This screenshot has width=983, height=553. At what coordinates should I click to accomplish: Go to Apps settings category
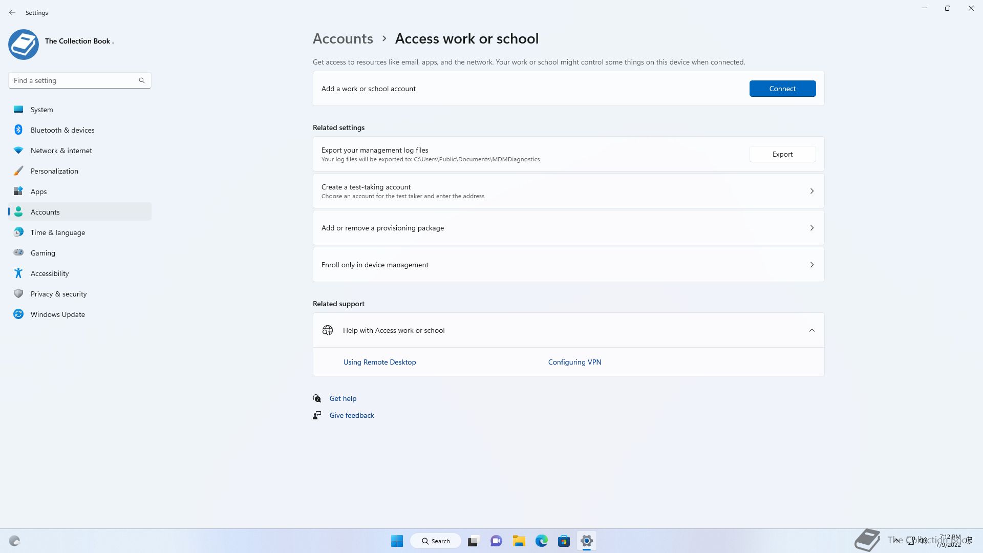coord(38,192)
